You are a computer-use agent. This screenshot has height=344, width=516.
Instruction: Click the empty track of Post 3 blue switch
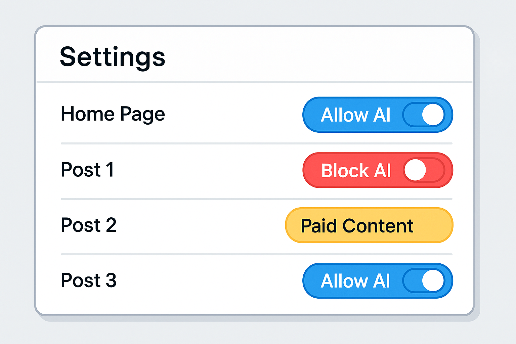pos(412,281)
